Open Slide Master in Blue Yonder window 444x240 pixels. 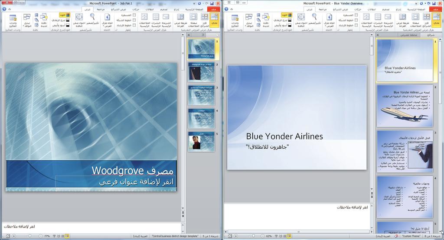pos(388,20)
